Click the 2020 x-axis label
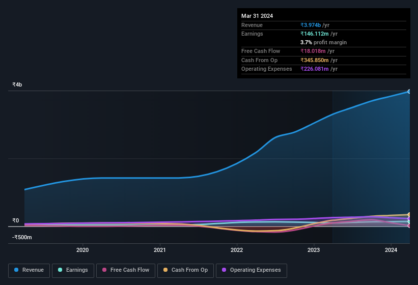Viewport: 418px width, 285px height. pyautogui.click(x=82, y=250)
